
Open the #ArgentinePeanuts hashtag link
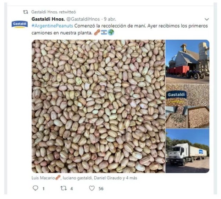52,26
